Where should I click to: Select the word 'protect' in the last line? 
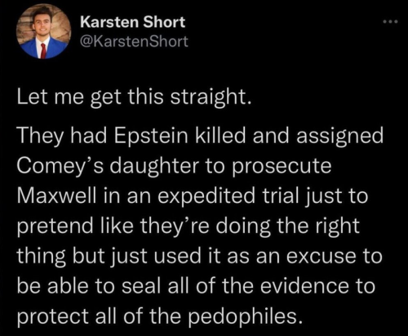[x=53, y=317]
